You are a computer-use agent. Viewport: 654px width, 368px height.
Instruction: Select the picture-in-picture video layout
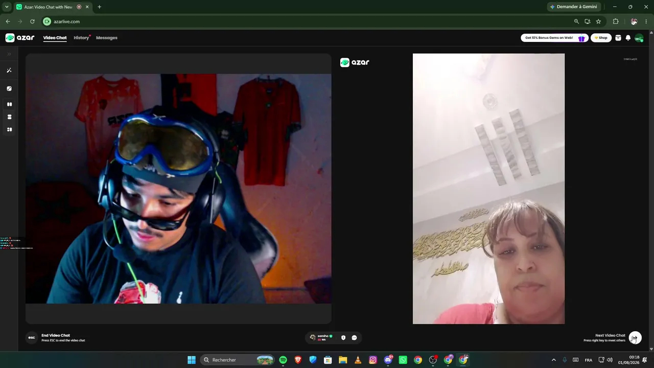click(9, 130)
